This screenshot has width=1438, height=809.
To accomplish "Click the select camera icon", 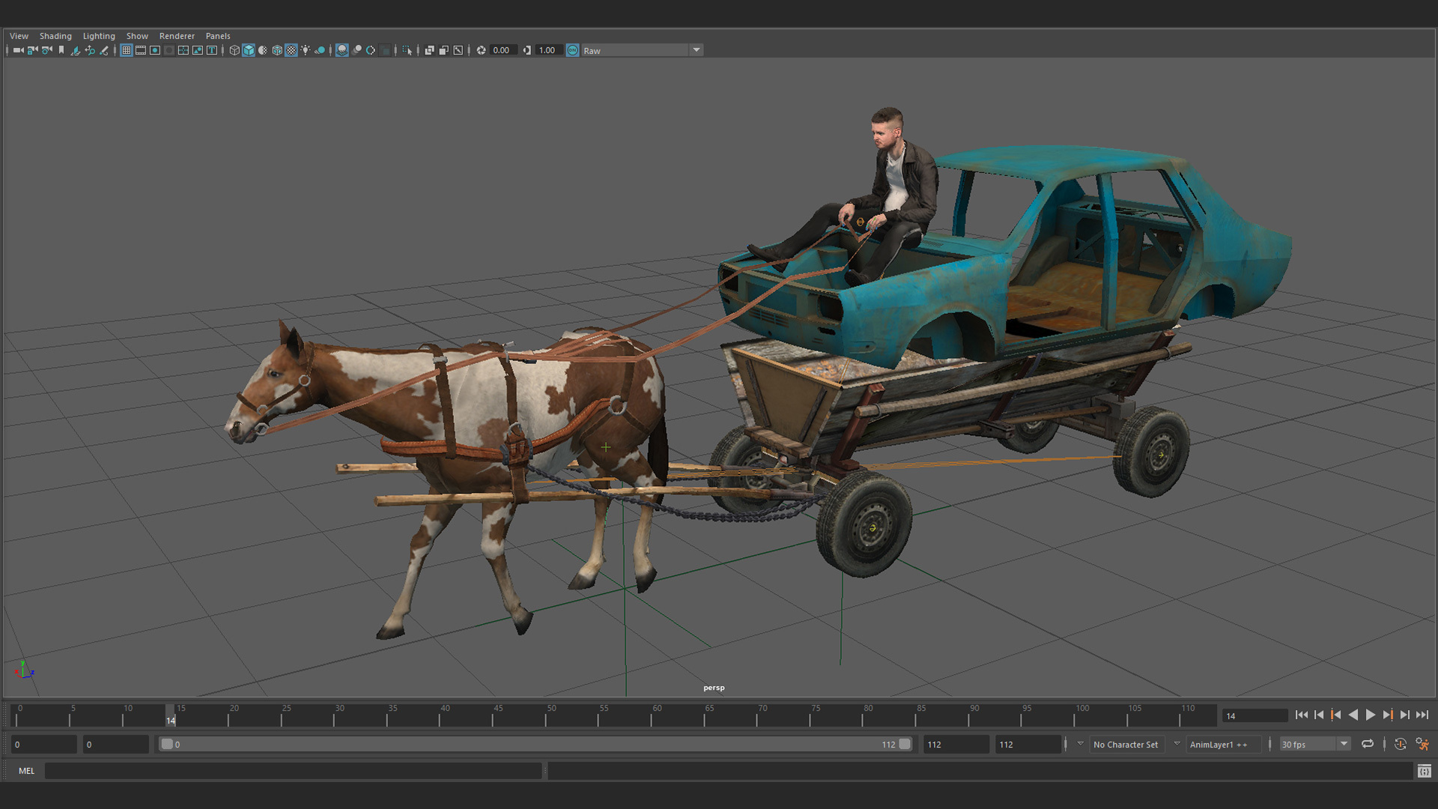I will [x=18, y=50].
